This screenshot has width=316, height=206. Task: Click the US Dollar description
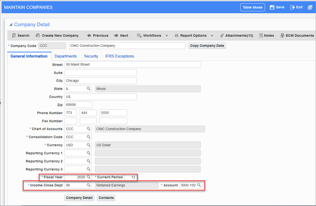[148, 145]
